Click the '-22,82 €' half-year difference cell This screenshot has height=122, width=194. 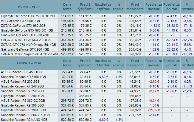[172, 49]
